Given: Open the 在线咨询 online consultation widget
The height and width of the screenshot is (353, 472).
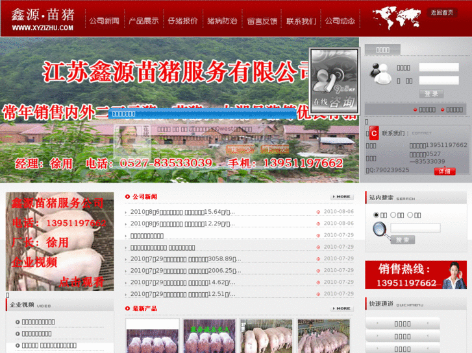Looking at the screenshot, I should tap(334, 81).
